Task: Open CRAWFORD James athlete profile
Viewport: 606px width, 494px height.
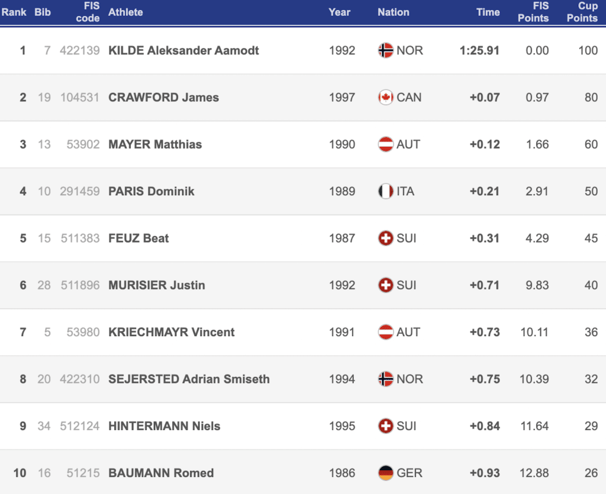Action: point(163,98)
